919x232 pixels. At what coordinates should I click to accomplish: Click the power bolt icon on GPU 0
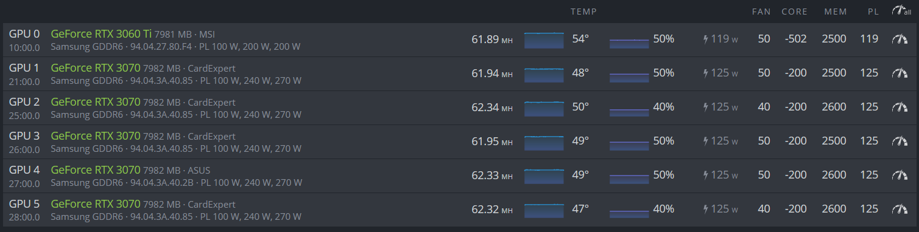tap(706, 39)
